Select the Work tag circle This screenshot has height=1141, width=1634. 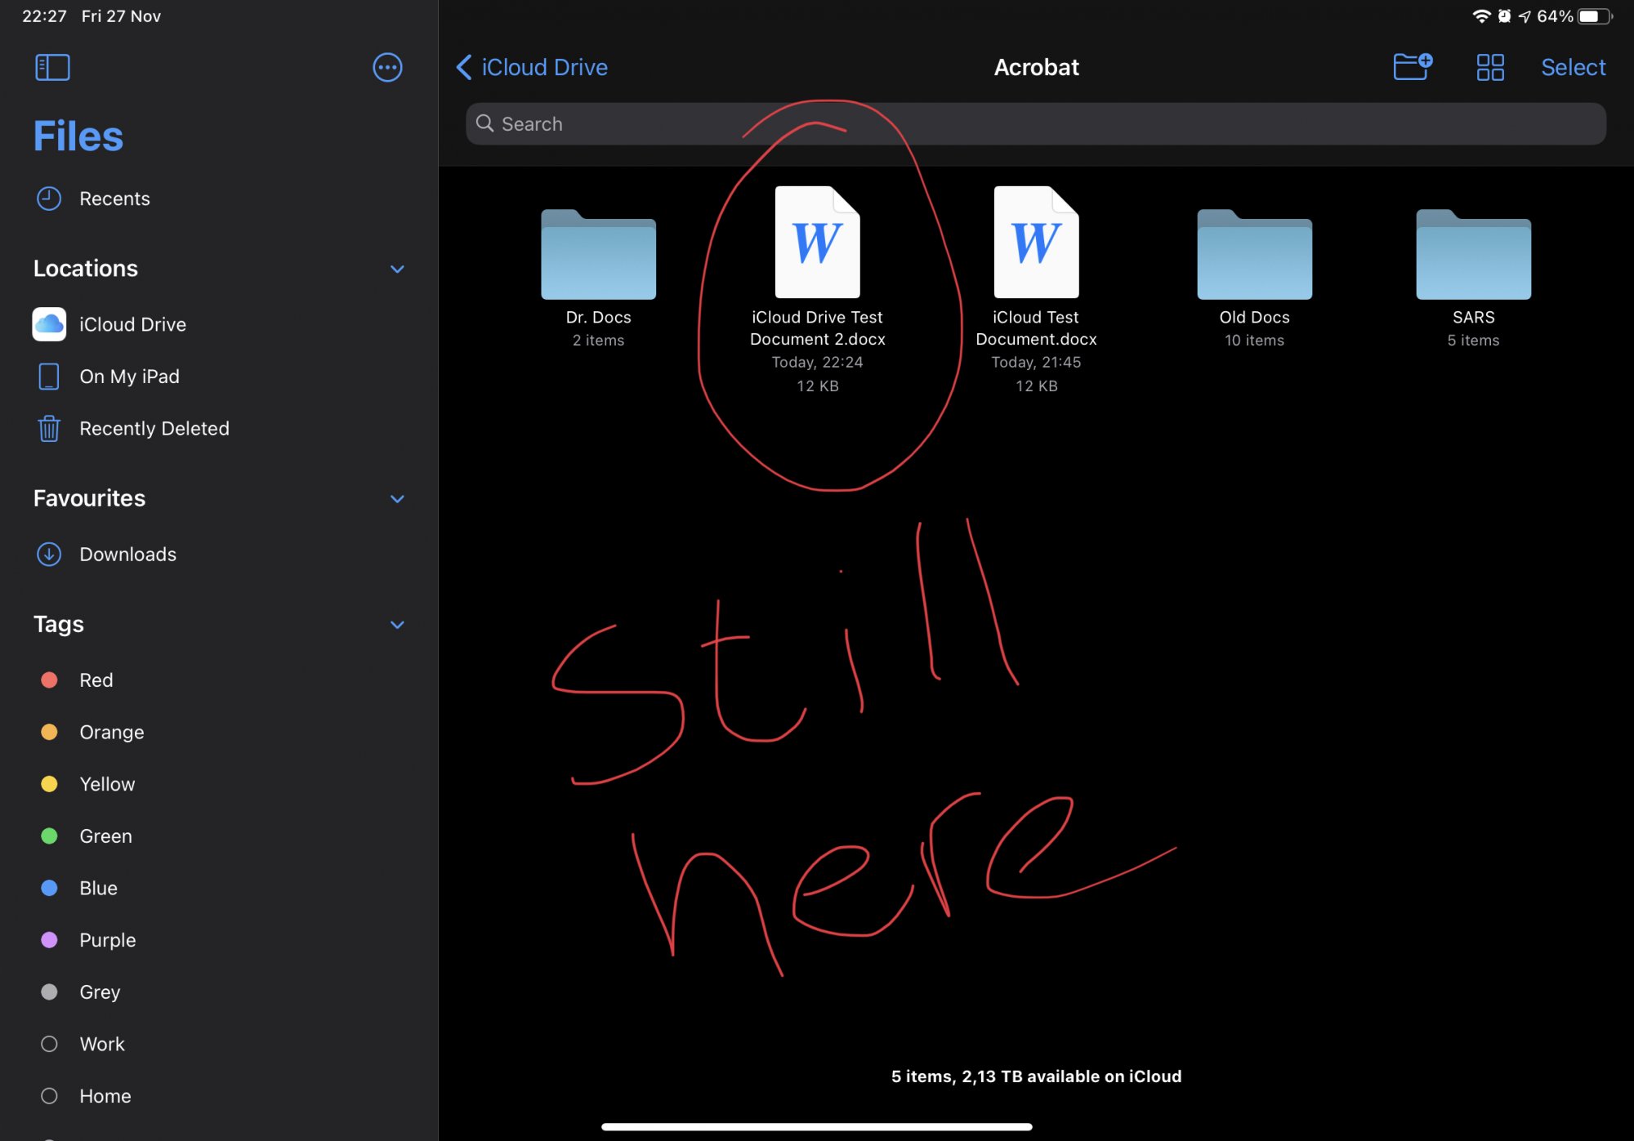click(49, 1044)
